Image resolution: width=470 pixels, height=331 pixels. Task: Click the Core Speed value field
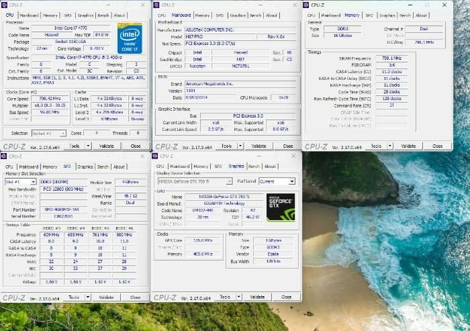click(50, 99)
